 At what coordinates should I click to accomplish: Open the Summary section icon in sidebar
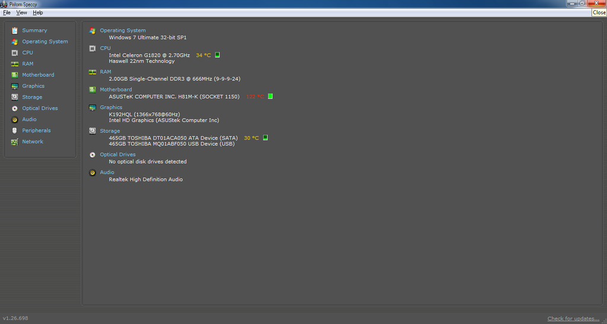point(15,30)
